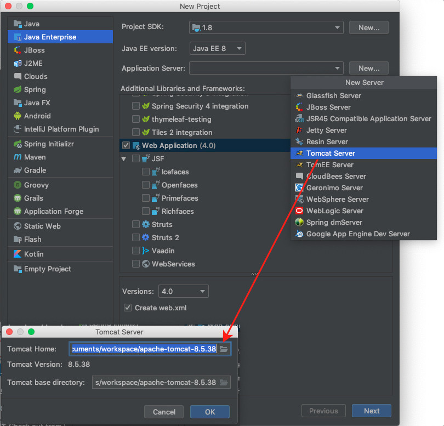The image size is (444, 426).
Task: Choose Glassfish Server from the list
Action: [x=333, y=96]
